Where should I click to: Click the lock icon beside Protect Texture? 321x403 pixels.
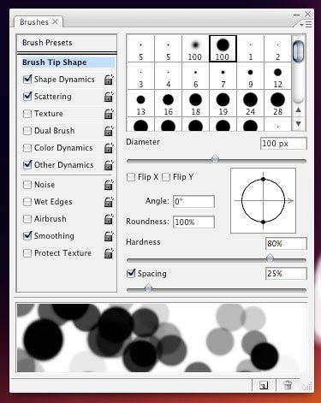coord(109,253)
